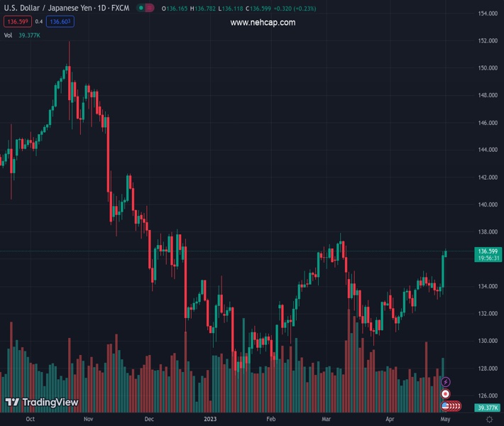This screenshot has width=504, height=426.
Task: Click the 150.000 level on the price scale
Action: pos(487,69)
